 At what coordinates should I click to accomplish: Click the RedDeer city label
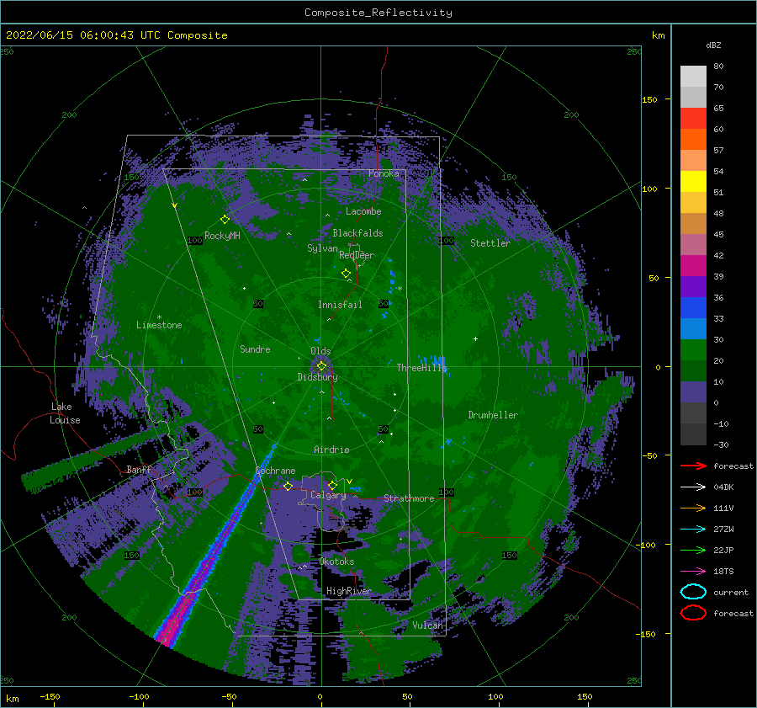(357, 255)
